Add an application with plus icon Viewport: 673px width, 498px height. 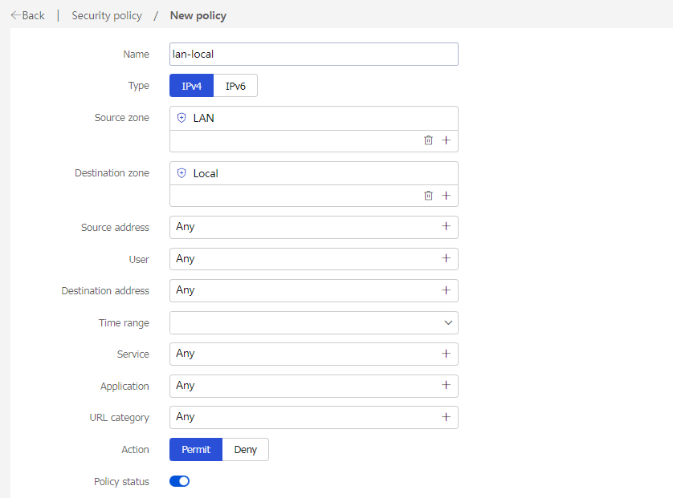coord(446,385)
